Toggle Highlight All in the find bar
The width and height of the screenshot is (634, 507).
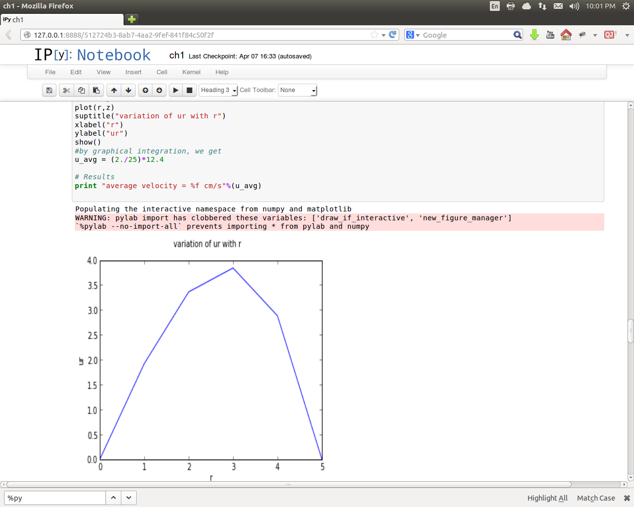pos(547,498)
